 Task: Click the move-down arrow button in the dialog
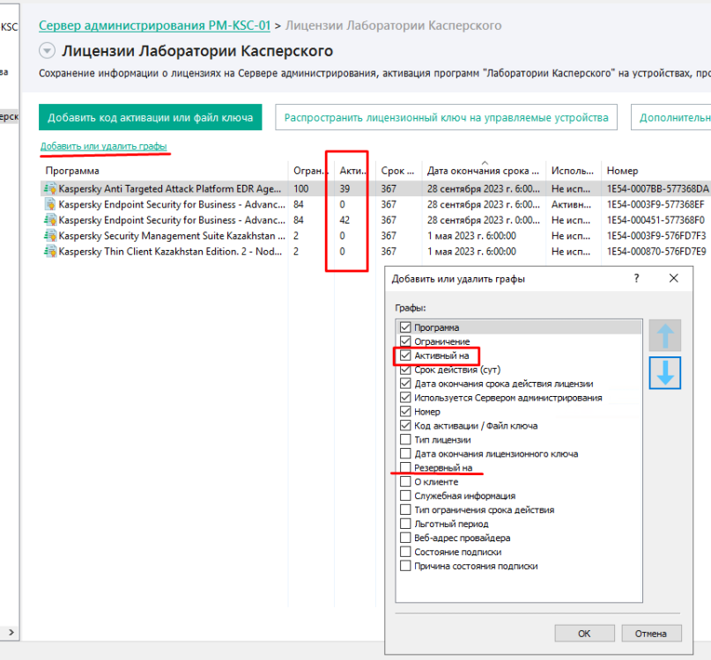tap(665, 373)
